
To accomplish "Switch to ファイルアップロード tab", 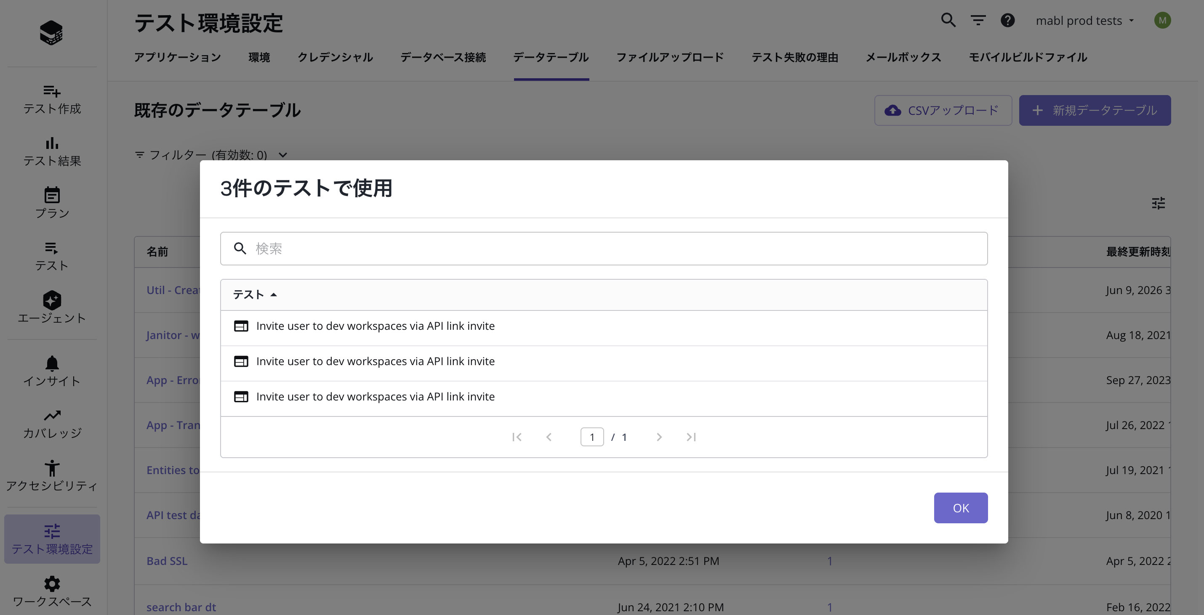I will point(670,58).
